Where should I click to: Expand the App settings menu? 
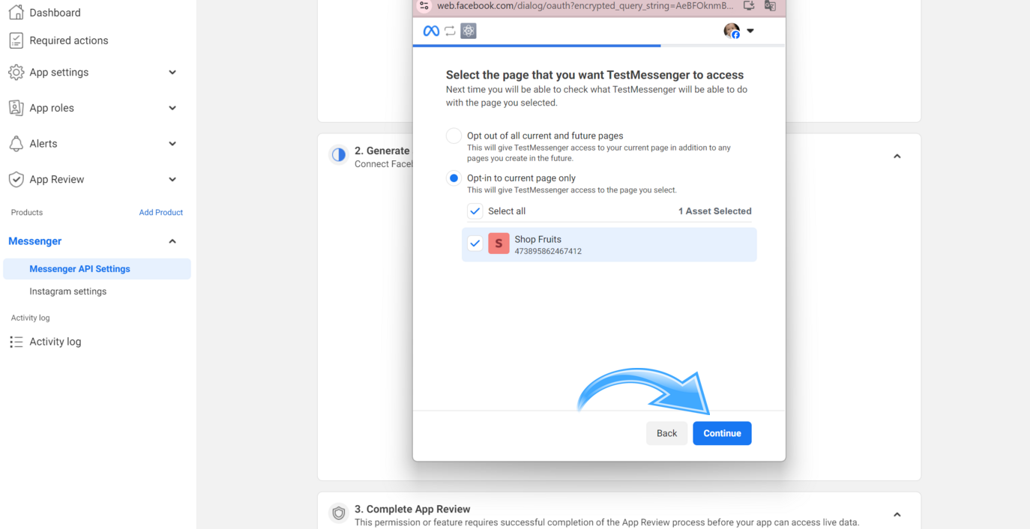[x=172, y=72]
